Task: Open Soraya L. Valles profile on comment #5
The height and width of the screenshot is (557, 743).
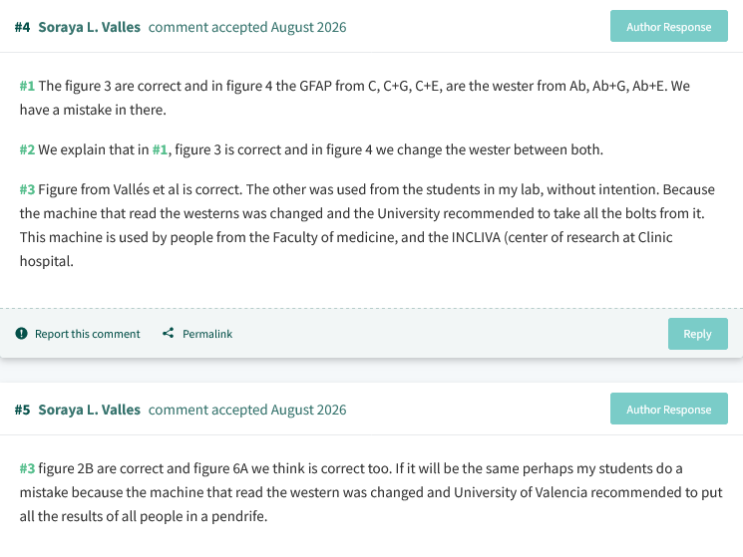Action: pyautogui.click(x=89, y=410)
